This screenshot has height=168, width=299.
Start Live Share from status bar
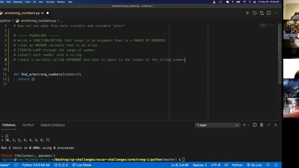pos(82,165)
